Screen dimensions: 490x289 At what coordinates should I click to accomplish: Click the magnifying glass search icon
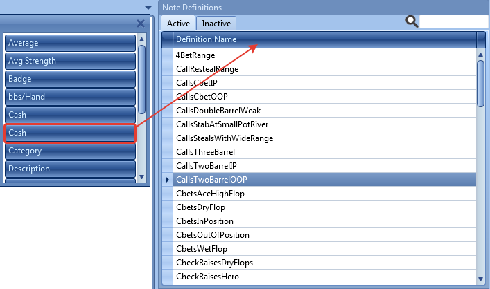pos(412,21)
